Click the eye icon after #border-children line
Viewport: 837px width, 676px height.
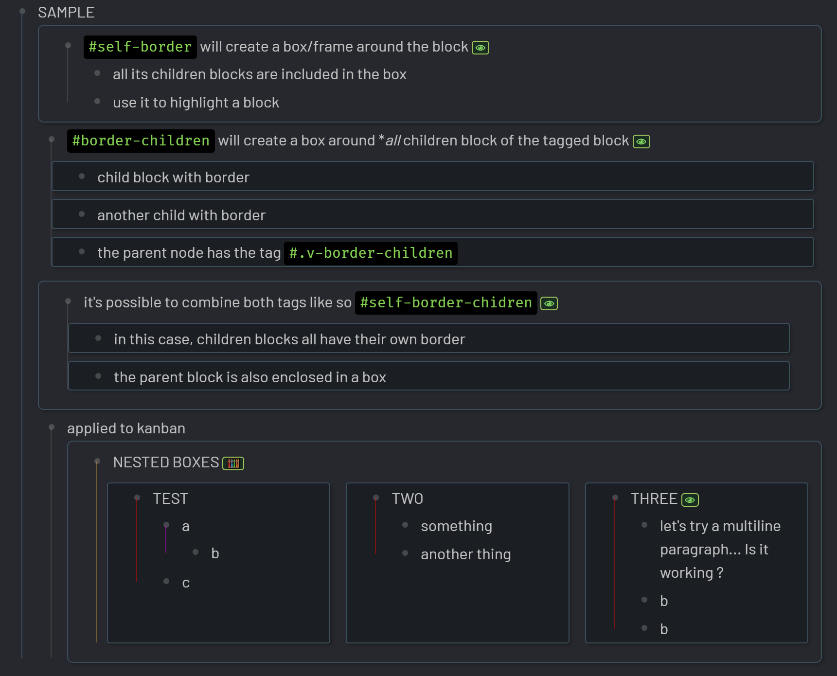coord(641,142)
